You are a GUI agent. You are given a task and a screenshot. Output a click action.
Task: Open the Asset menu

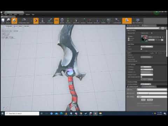(x=10, y=15)
